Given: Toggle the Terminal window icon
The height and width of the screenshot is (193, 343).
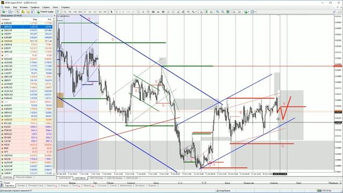Looking at the screenshot, I should 33,12.
